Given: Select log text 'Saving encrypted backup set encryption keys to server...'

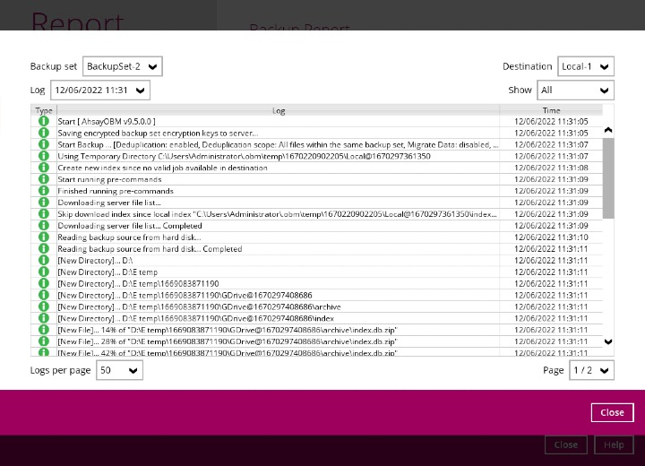Looking at the screenshot, I should pyautogui.click(x=158, y=133).
